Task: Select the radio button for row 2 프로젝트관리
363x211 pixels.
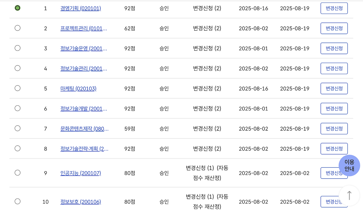Action: tap(17, 28)
